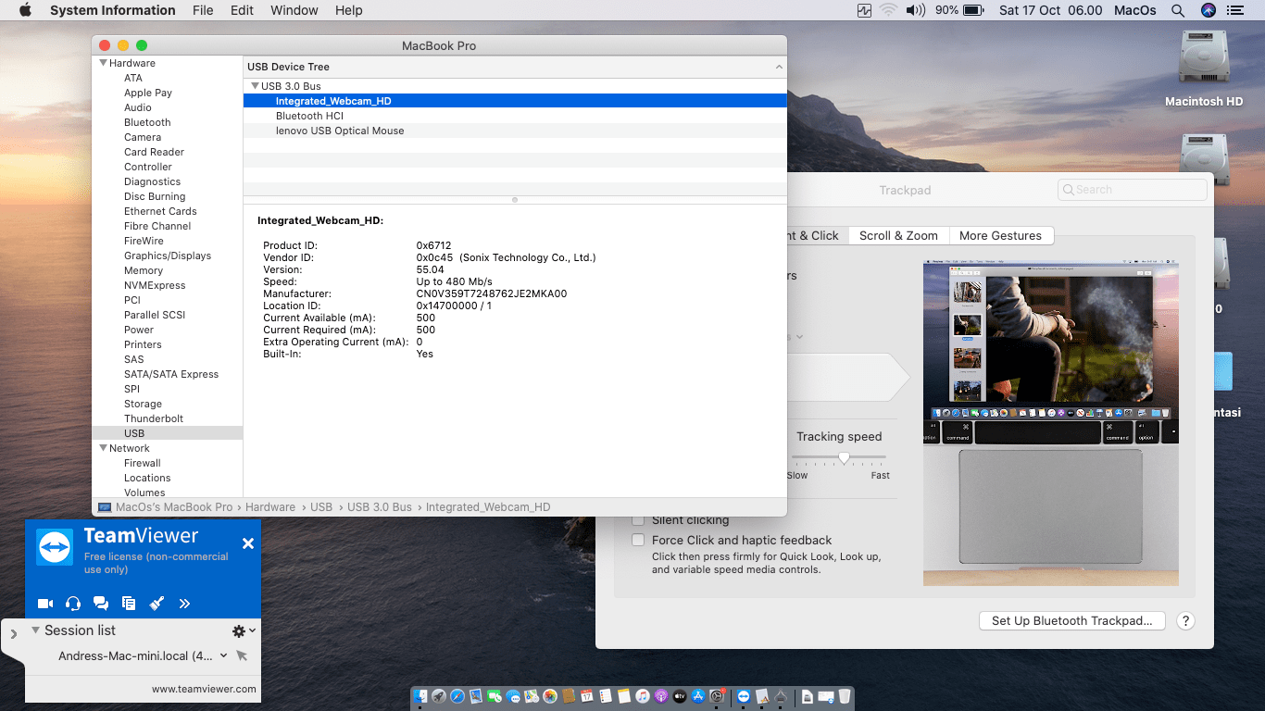Viewport: 1265px width, 711px height.
Task: Click the TeamViewer logo icon
Action: (55, 547)
